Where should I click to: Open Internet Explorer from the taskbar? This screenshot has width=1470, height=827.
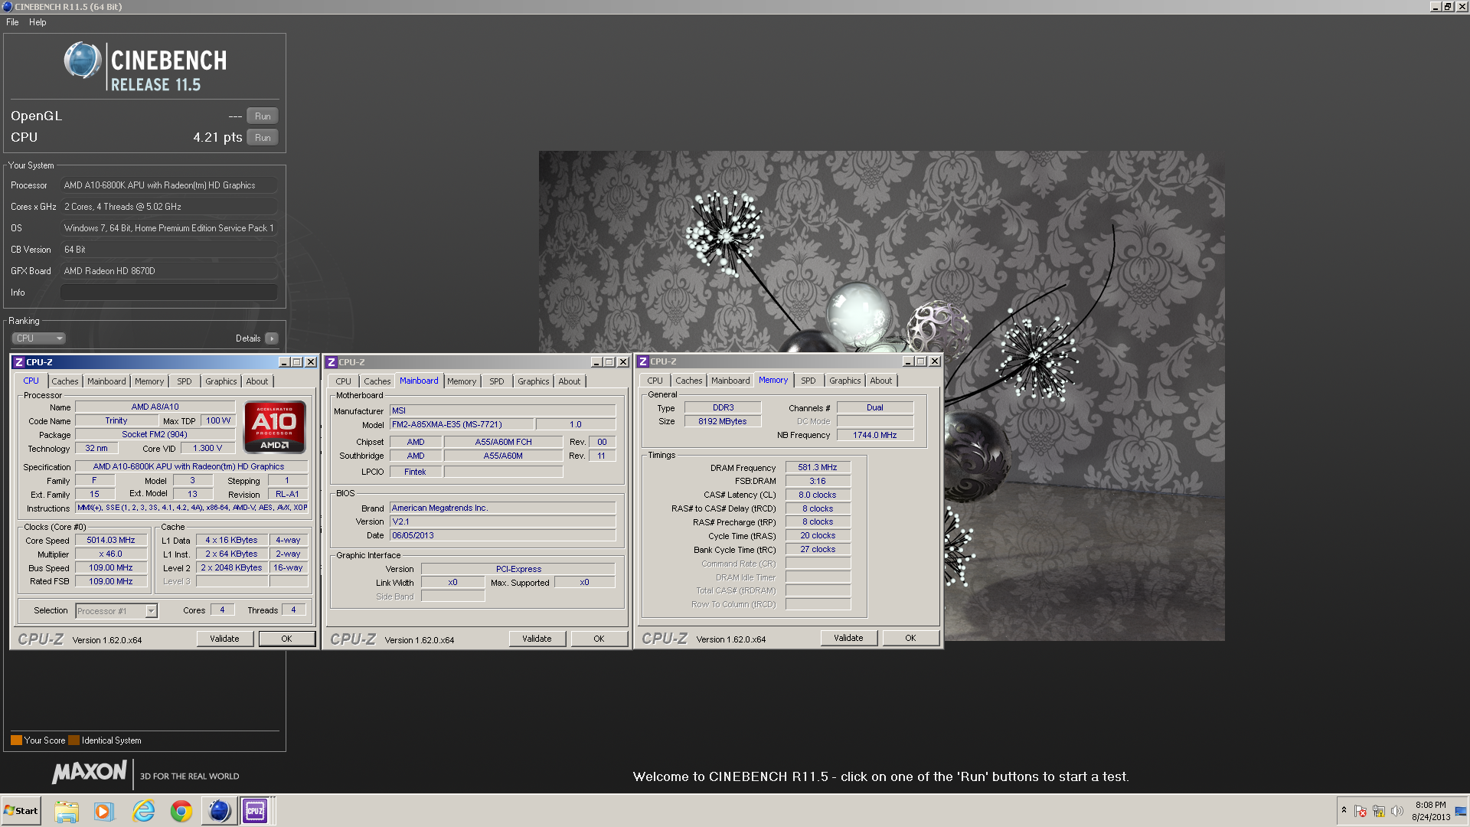[143, 811]
